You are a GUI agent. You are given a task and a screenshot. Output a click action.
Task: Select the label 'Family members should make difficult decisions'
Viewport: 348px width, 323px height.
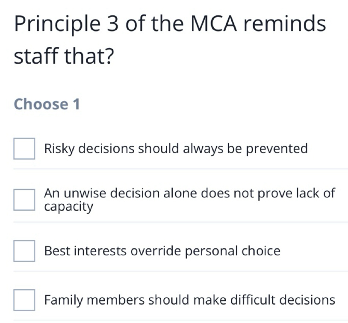point(189,300)
